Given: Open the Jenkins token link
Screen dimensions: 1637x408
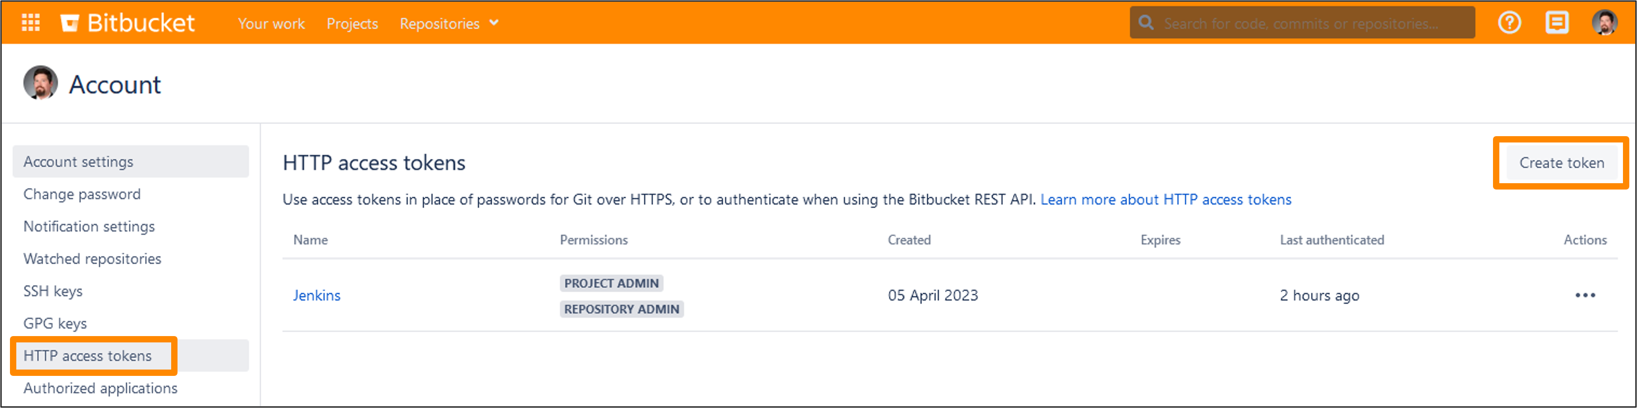Looking at the screenshot, I should point(317,295).
